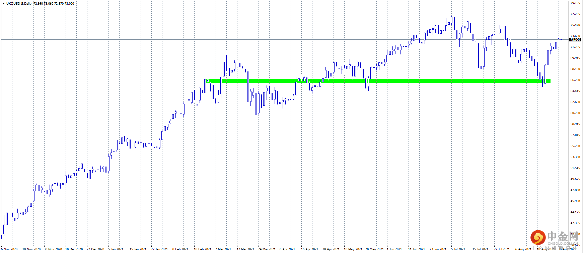Click the CNGOLD.COM.CN watermark text
This screenshot has width=583, height=254.
point(563,244)
